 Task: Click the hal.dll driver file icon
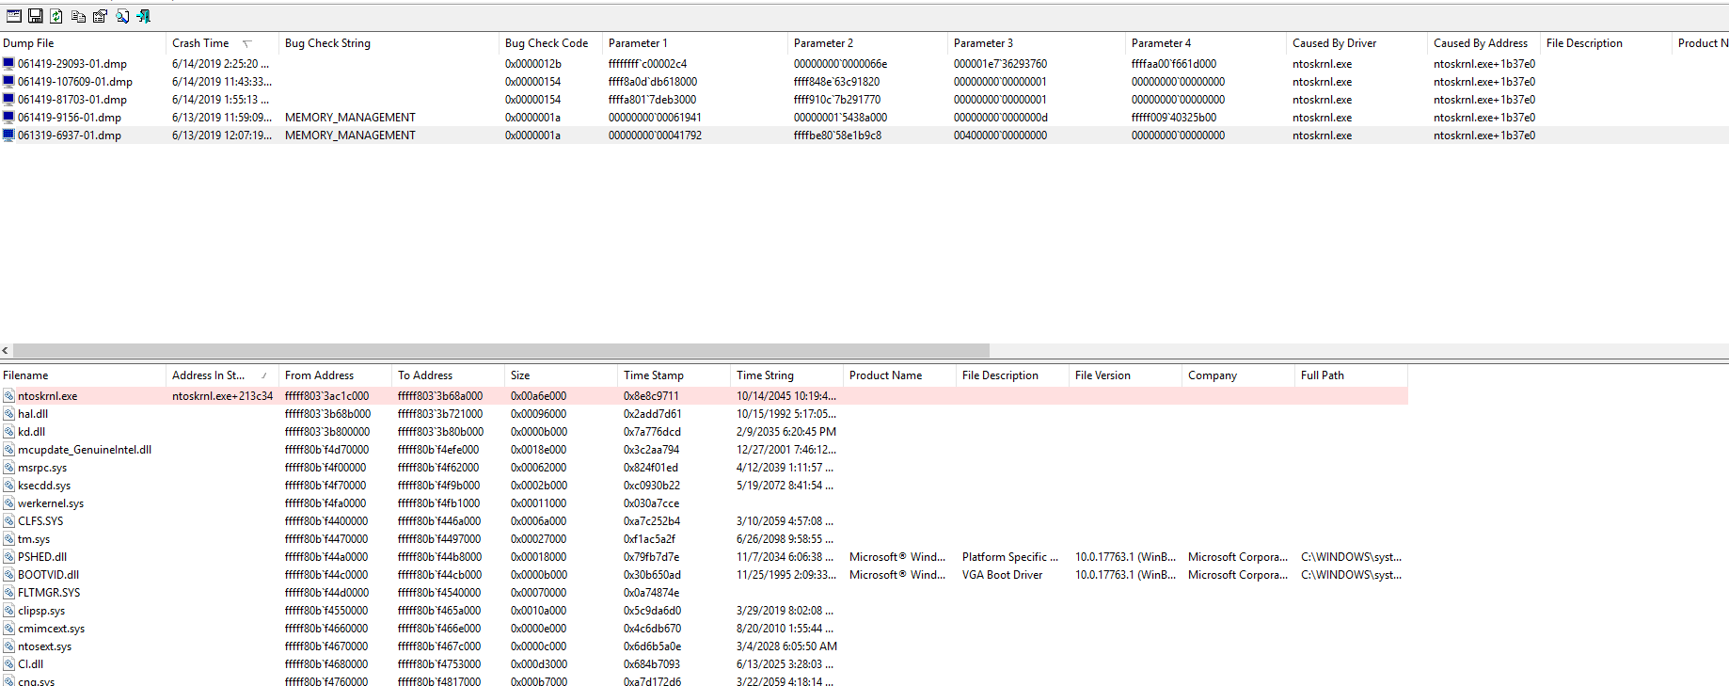click(x=8, y=414)
